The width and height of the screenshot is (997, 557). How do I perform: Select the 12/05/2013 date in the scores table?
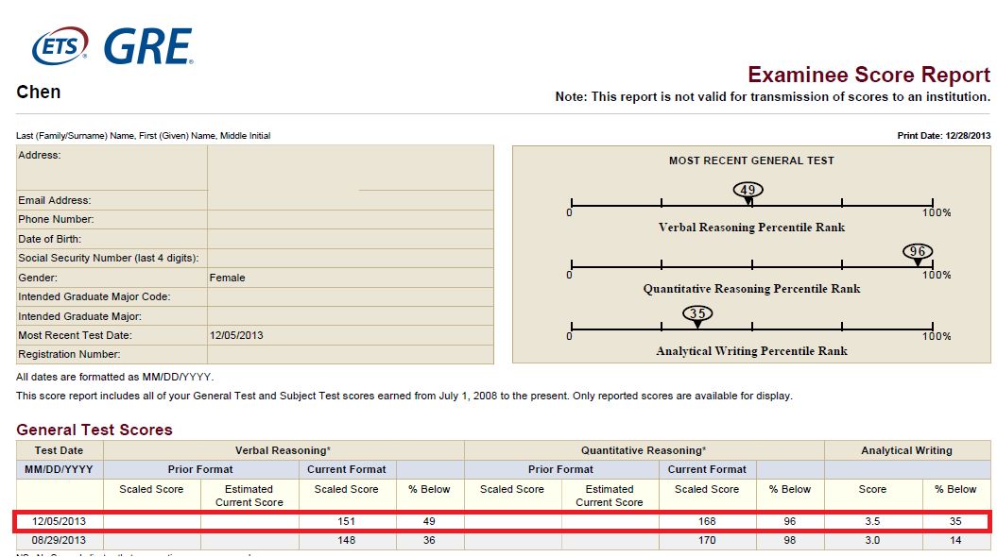tap(60, 521)
